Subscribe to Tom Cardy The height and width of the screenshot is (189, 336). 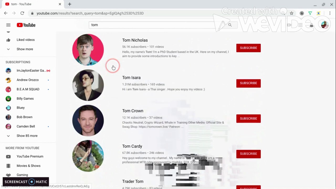point(248,154)
